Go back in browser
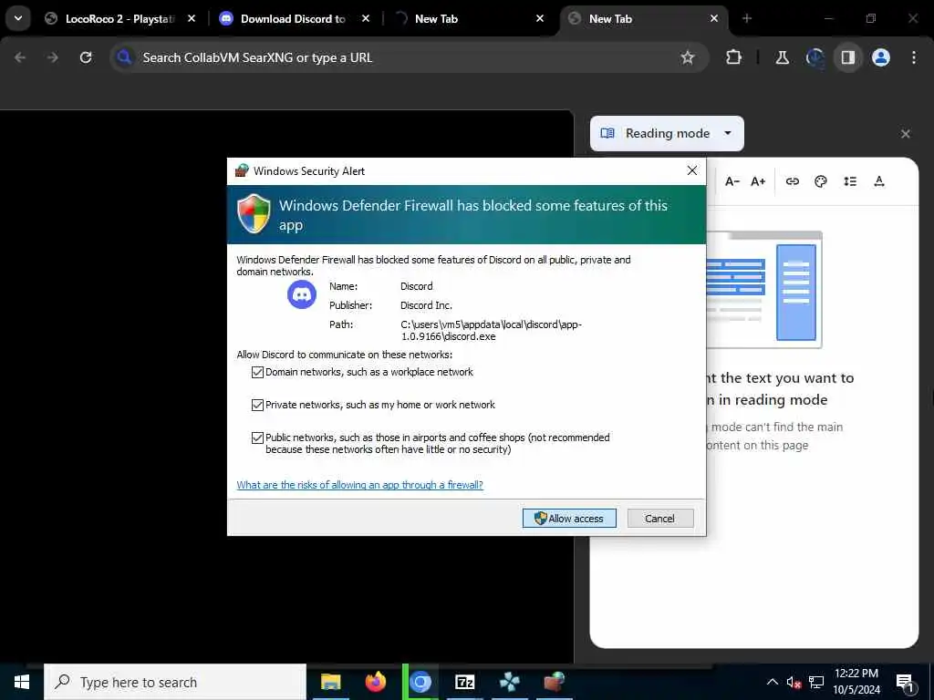Screen dimensions: 934x700 [20, 57]
